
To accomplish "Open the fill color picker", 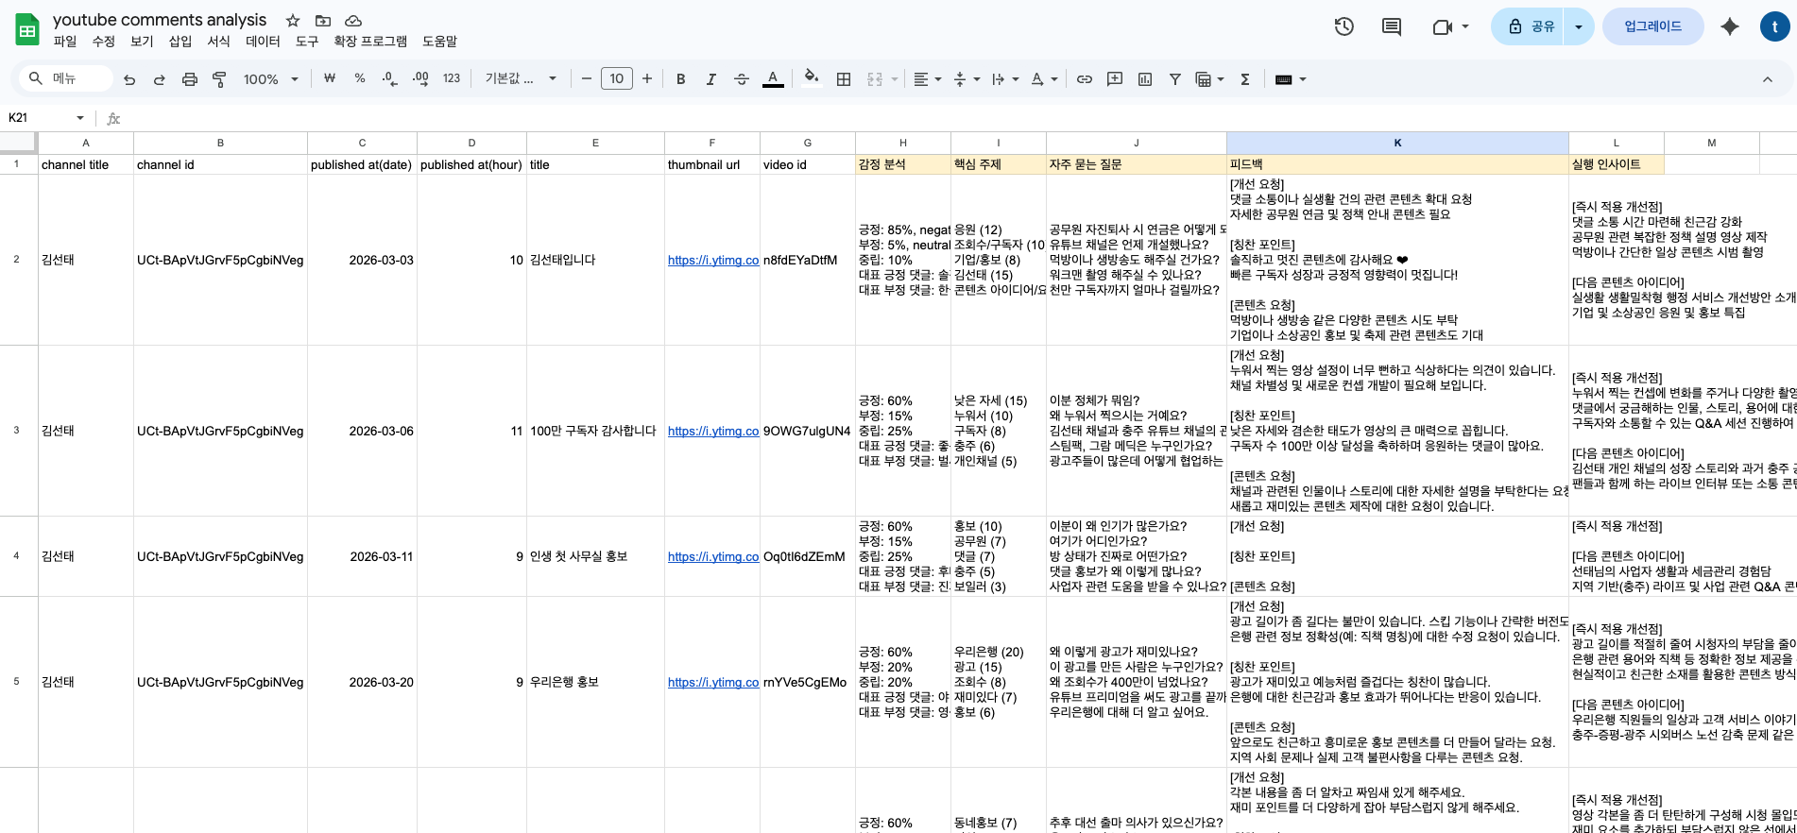I will pyautogui.click(x=812, y=78).
